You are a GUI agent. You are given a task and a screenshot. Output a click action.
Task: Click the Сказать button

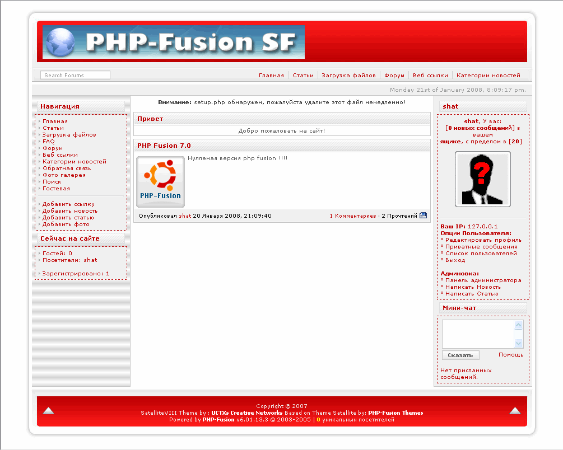coord(460,355)
